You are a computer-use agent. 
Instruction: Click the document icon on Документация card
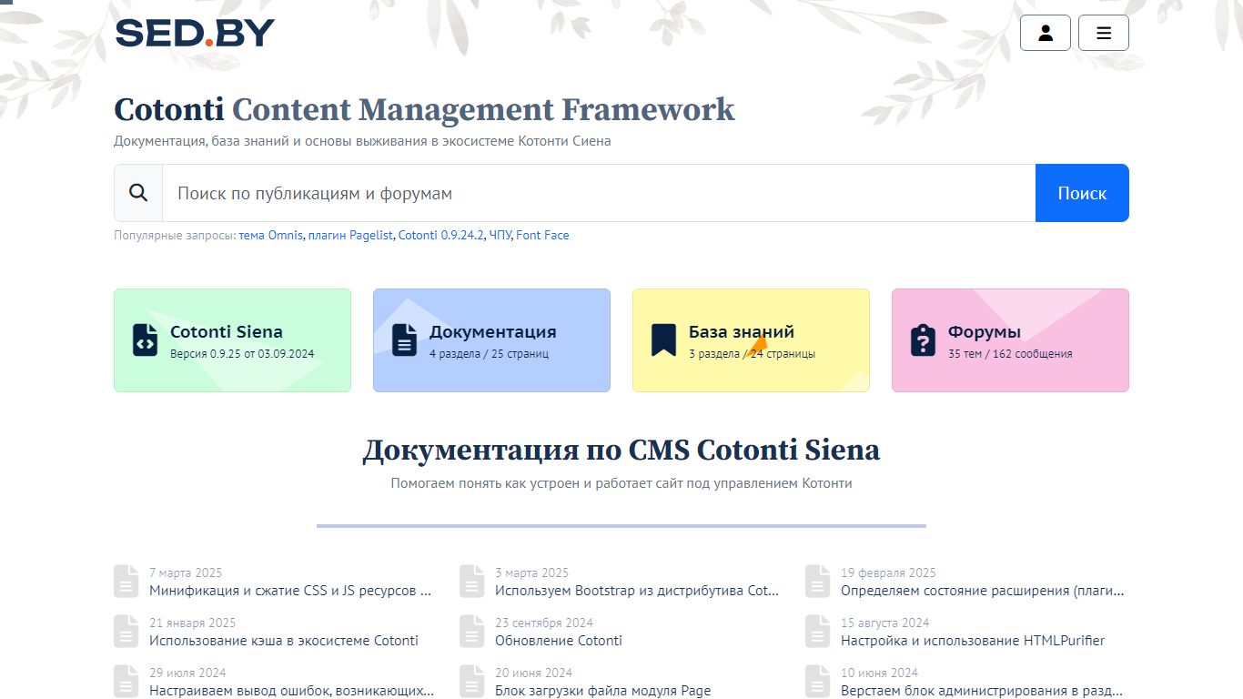pos(404,339)
